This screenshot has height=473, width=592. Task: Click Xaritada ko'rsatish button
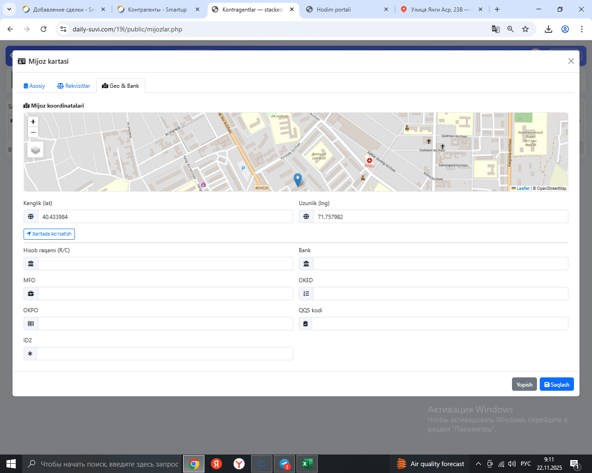pyautogui.click(x=49, y=234)
